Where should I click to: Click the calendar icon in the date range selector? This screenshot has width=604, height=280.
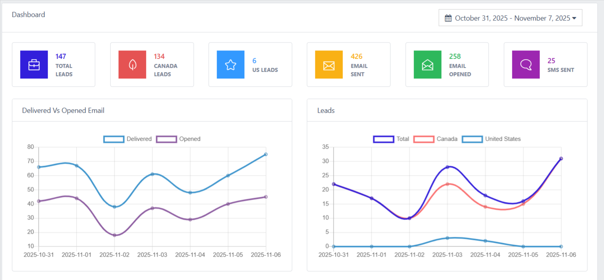(x=448, y=18)
